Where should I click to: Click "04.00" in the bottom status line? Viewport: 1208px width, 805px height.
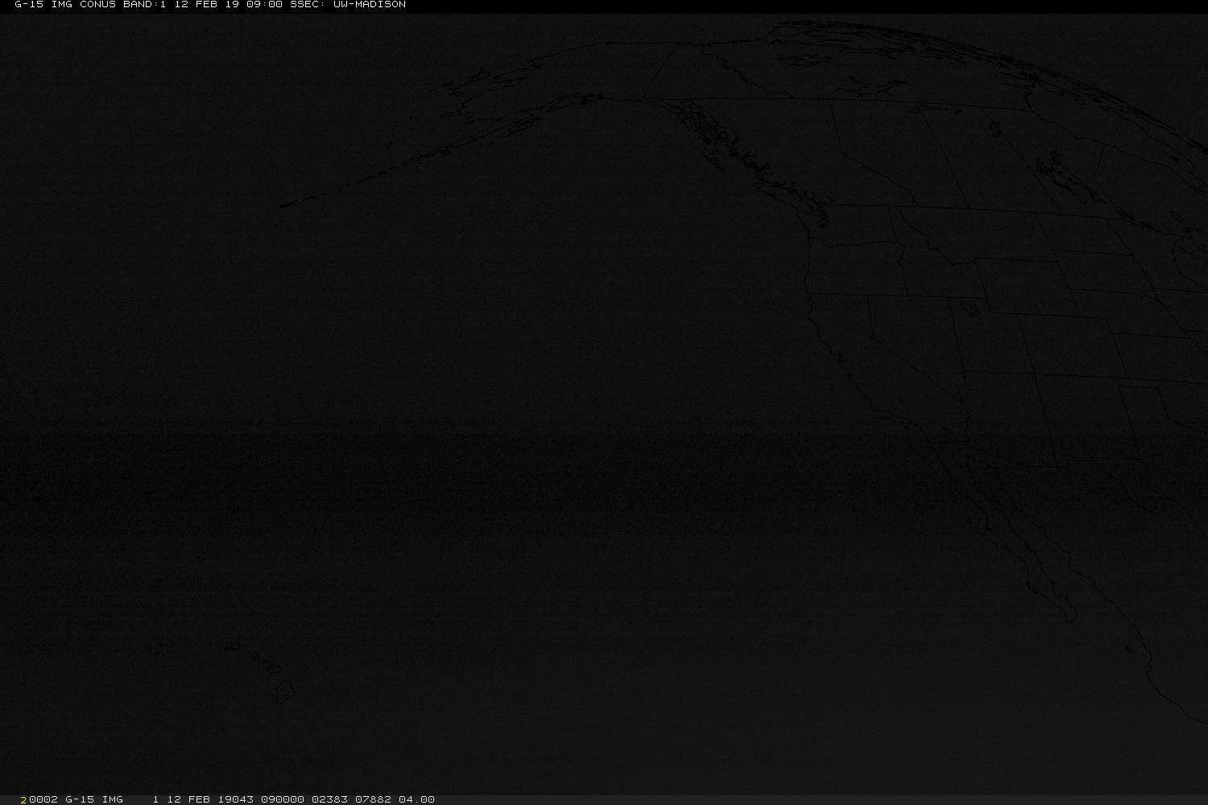click(x=416, y=799)
